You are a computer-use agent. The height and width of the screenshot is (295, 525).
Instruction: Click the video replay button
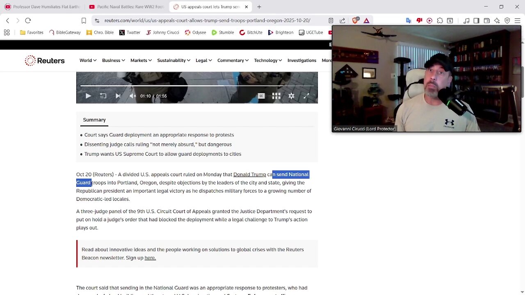pos(103,96)
